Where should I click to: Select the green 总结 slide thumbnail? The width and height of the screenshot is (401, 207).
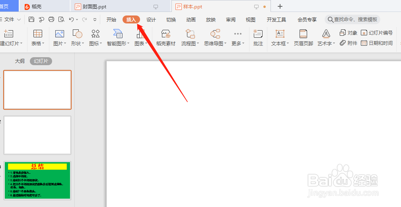[37, 180]
